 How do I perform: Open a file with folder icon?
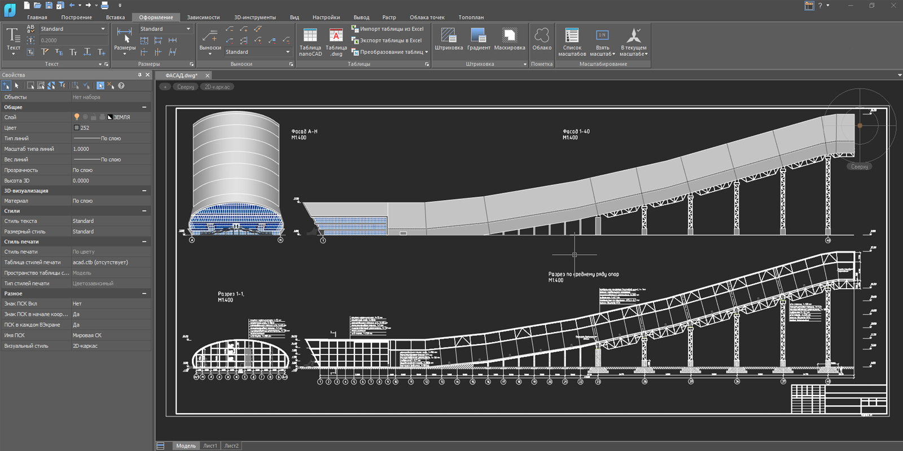[37, 5]
